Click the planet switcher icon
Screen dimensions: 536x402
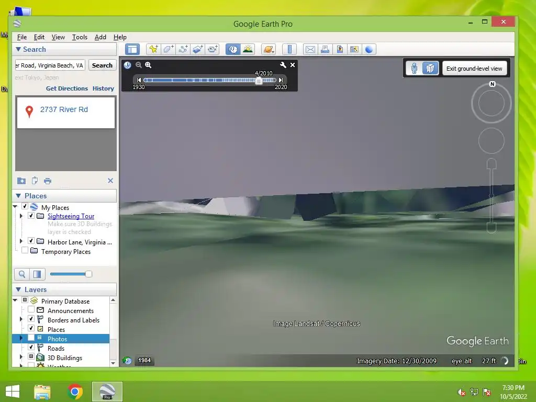pyautogui.click(x=269, y=49)
